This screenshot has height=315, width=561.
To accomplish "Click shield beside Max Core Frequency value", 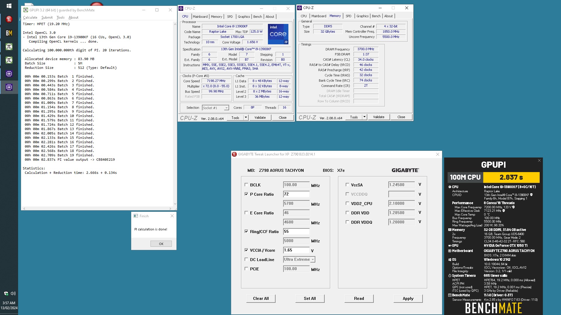I will (513, 207).
